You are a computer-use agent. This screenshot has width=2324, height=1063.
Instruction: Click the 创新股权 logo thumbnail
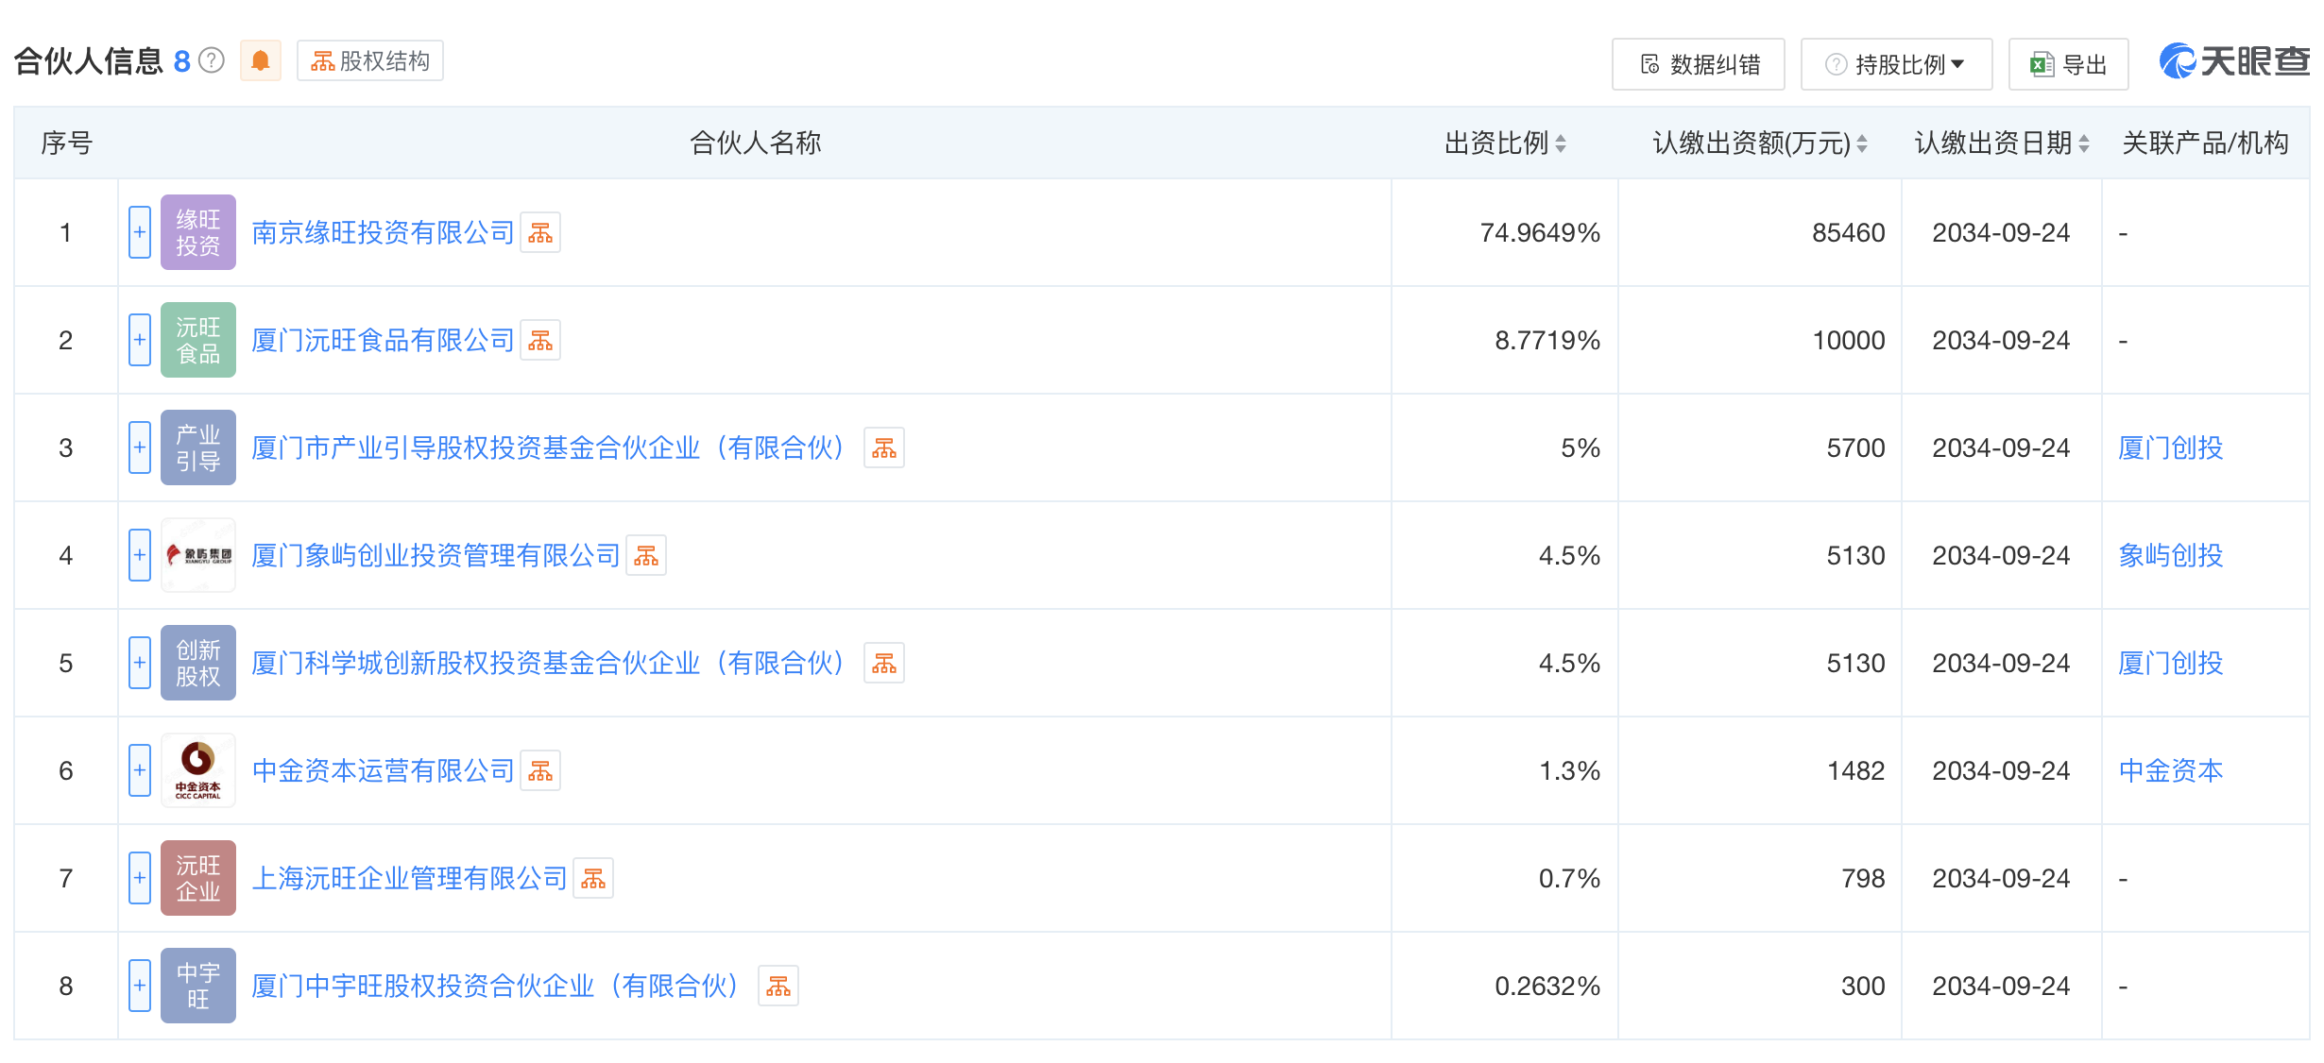[198, 663]
